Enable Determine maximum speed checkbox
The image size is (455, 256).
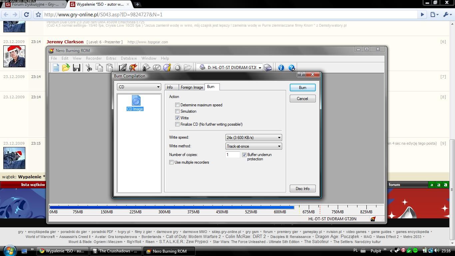(x=178, y=105)
